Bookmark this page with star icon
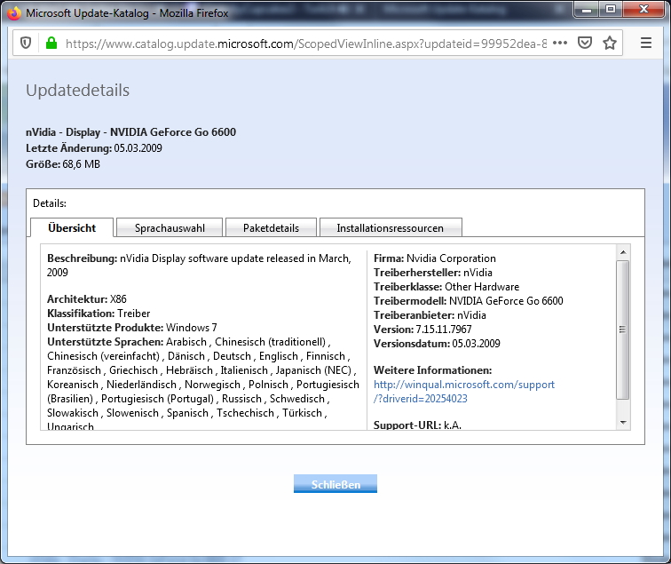Viewport: 671px width, 564px height. [610, 43]
